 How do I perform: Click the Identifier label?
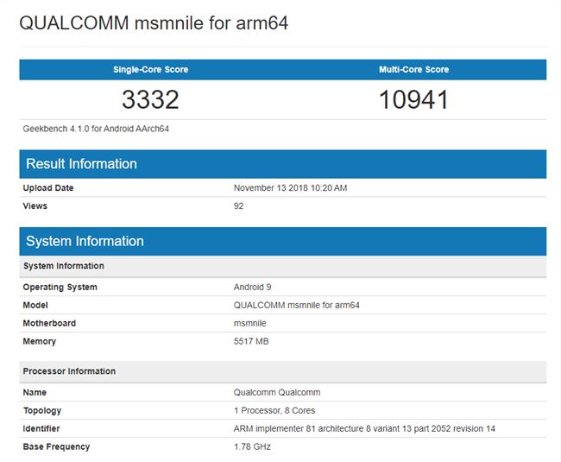41,428
